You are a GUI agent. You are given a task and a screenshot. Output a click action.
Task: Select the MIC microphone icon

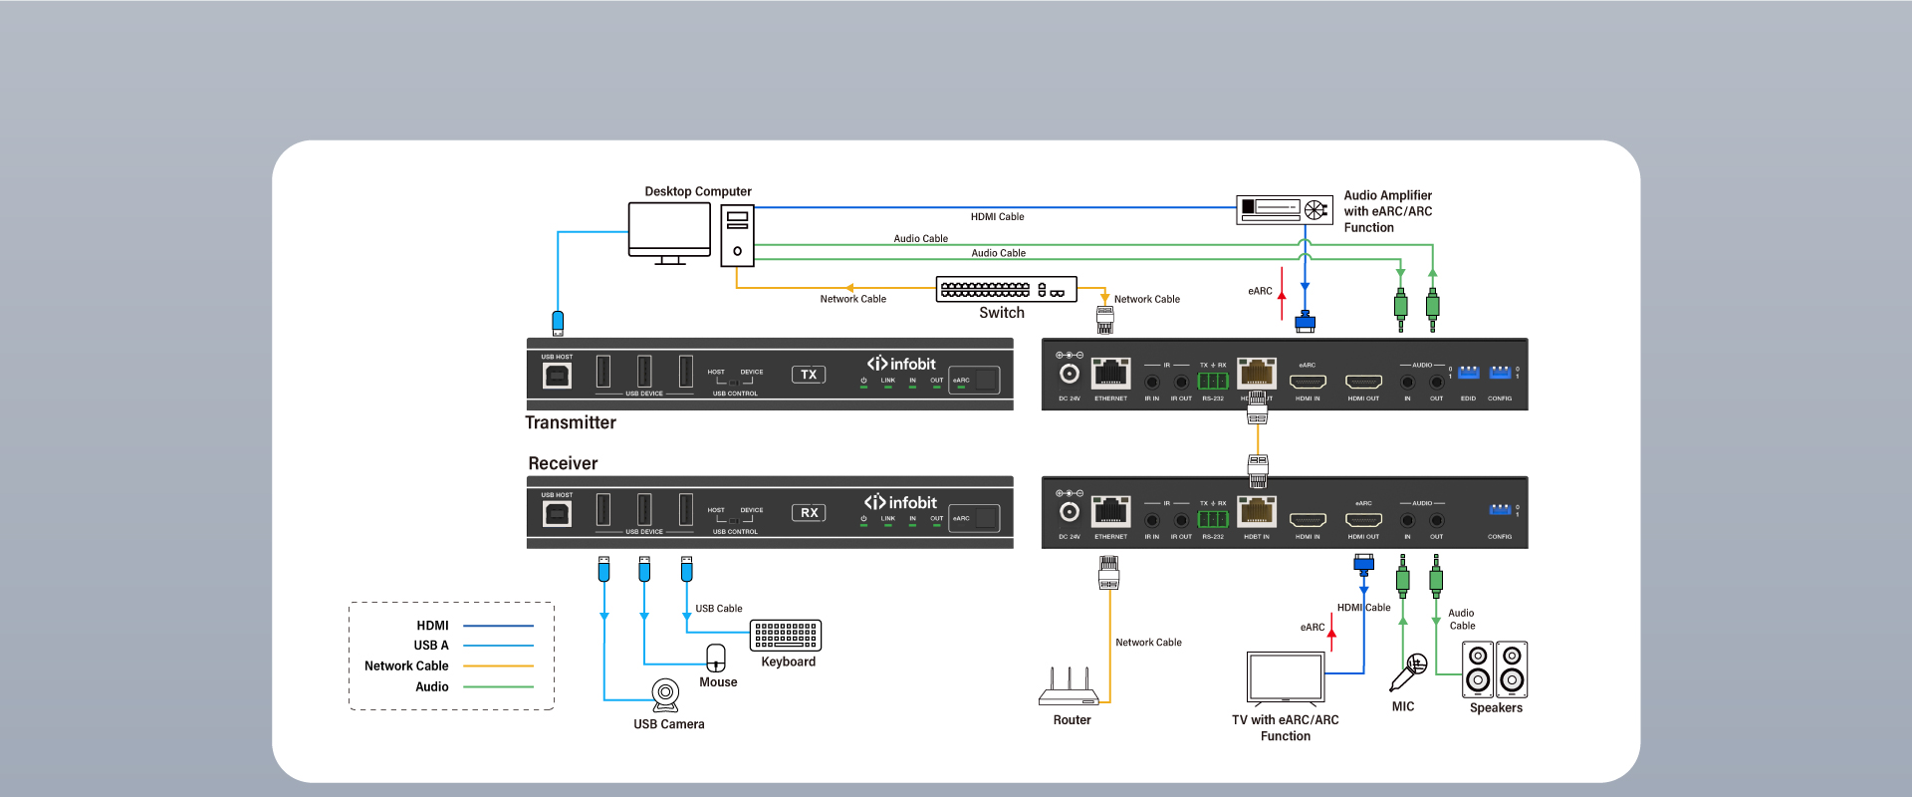click(x=1408, y=672)
